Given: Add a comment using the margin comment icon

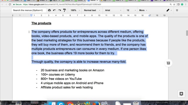Looking at the screenshot, I should (168, 63).
